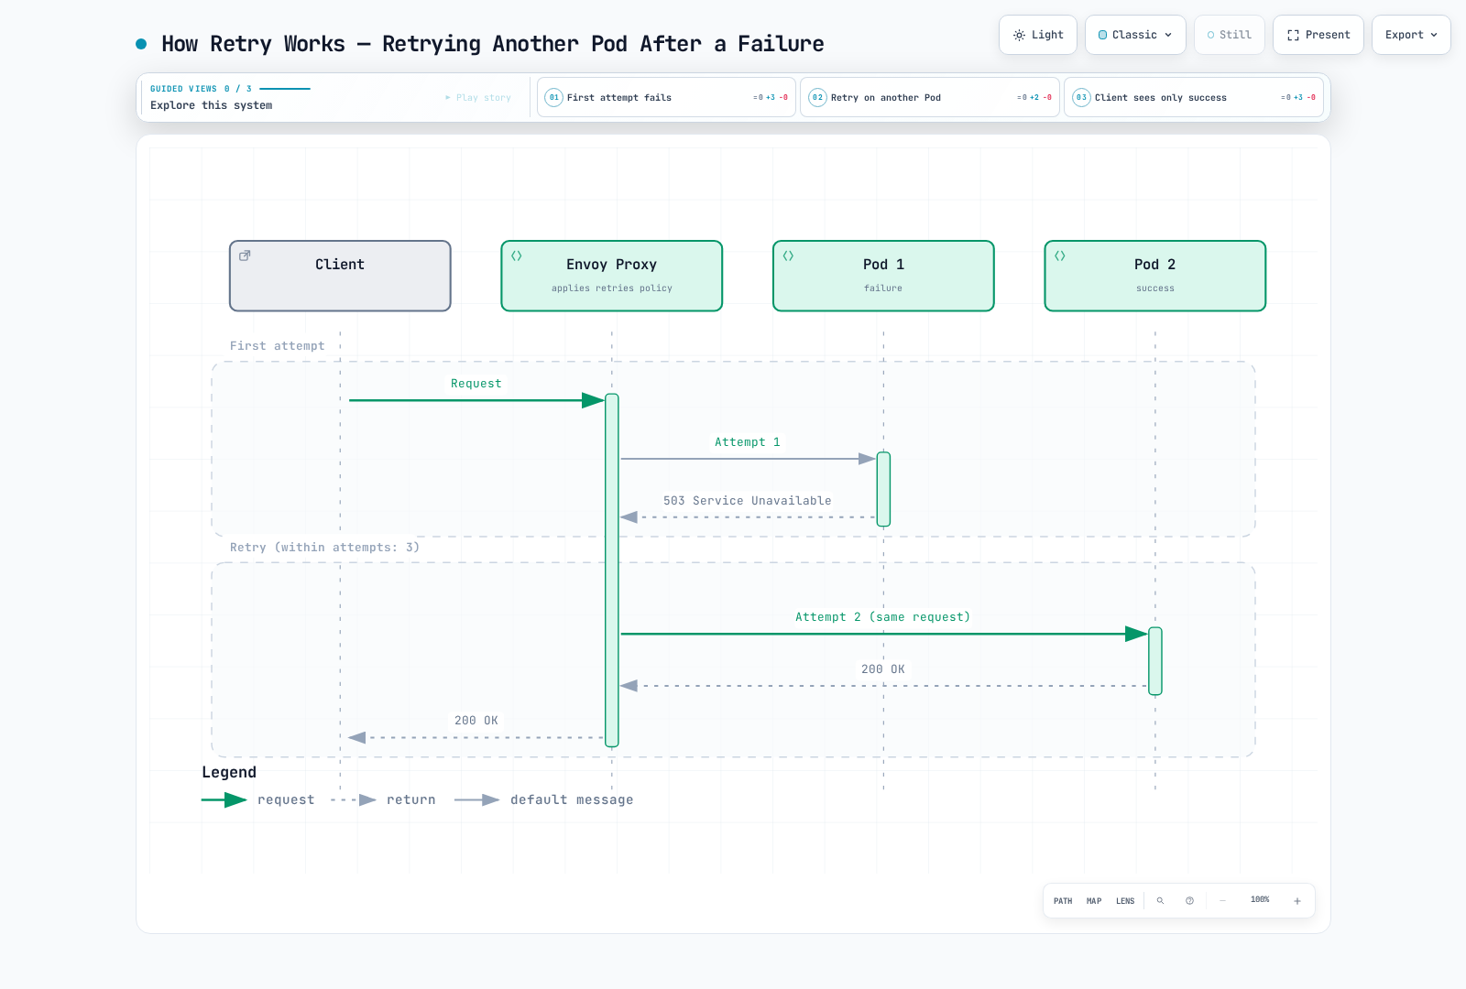Image resolution: width=1466 pixels, height=989 pixels.
Task: Enter Present mode
Action: click(x=1318, y=35)
